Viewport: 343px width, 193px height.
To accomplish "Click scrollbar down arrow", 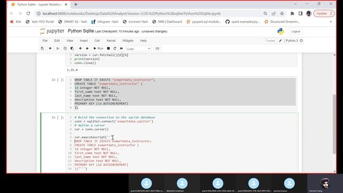I will point(334,172).
